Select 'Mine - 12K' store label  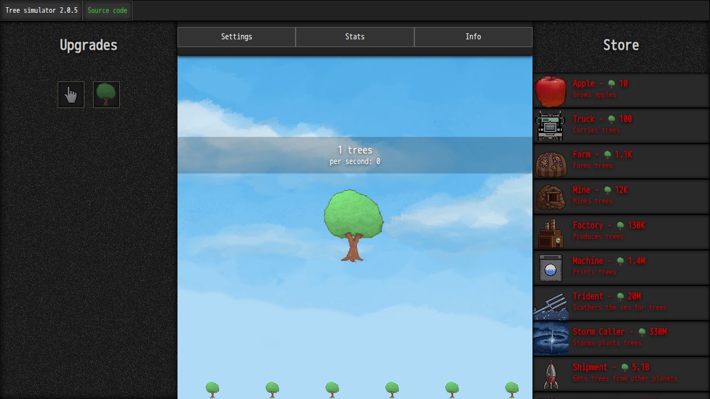pyautogui.click(x=600, y=190)
